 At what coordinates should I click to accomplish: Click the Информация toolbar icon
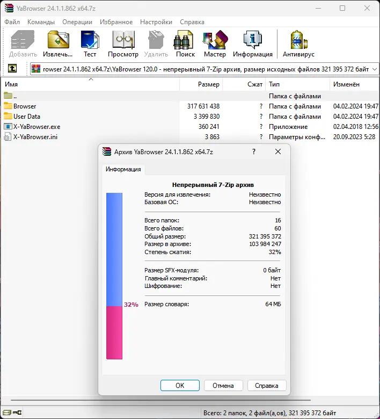[253, 40]
